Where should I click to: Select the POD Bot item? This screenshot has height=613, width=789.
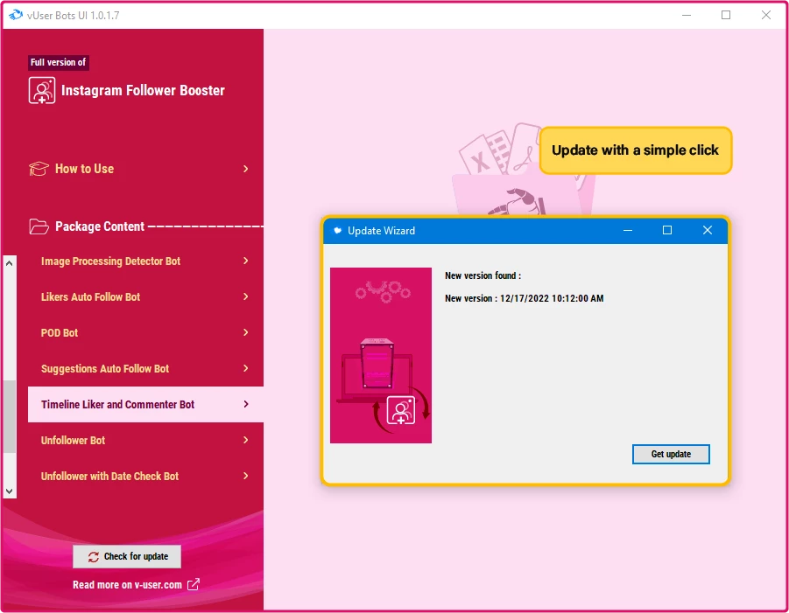[145, 332]
